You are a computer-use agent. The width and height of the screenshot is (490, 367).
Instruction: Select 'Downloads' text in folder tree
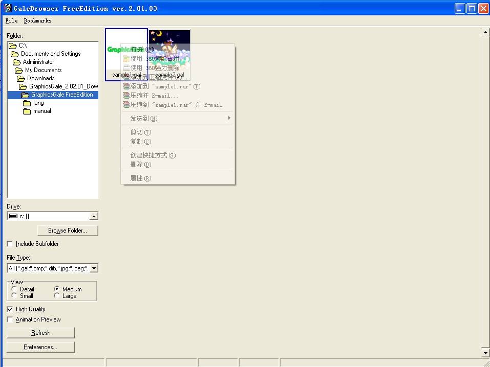coord(40,78)
